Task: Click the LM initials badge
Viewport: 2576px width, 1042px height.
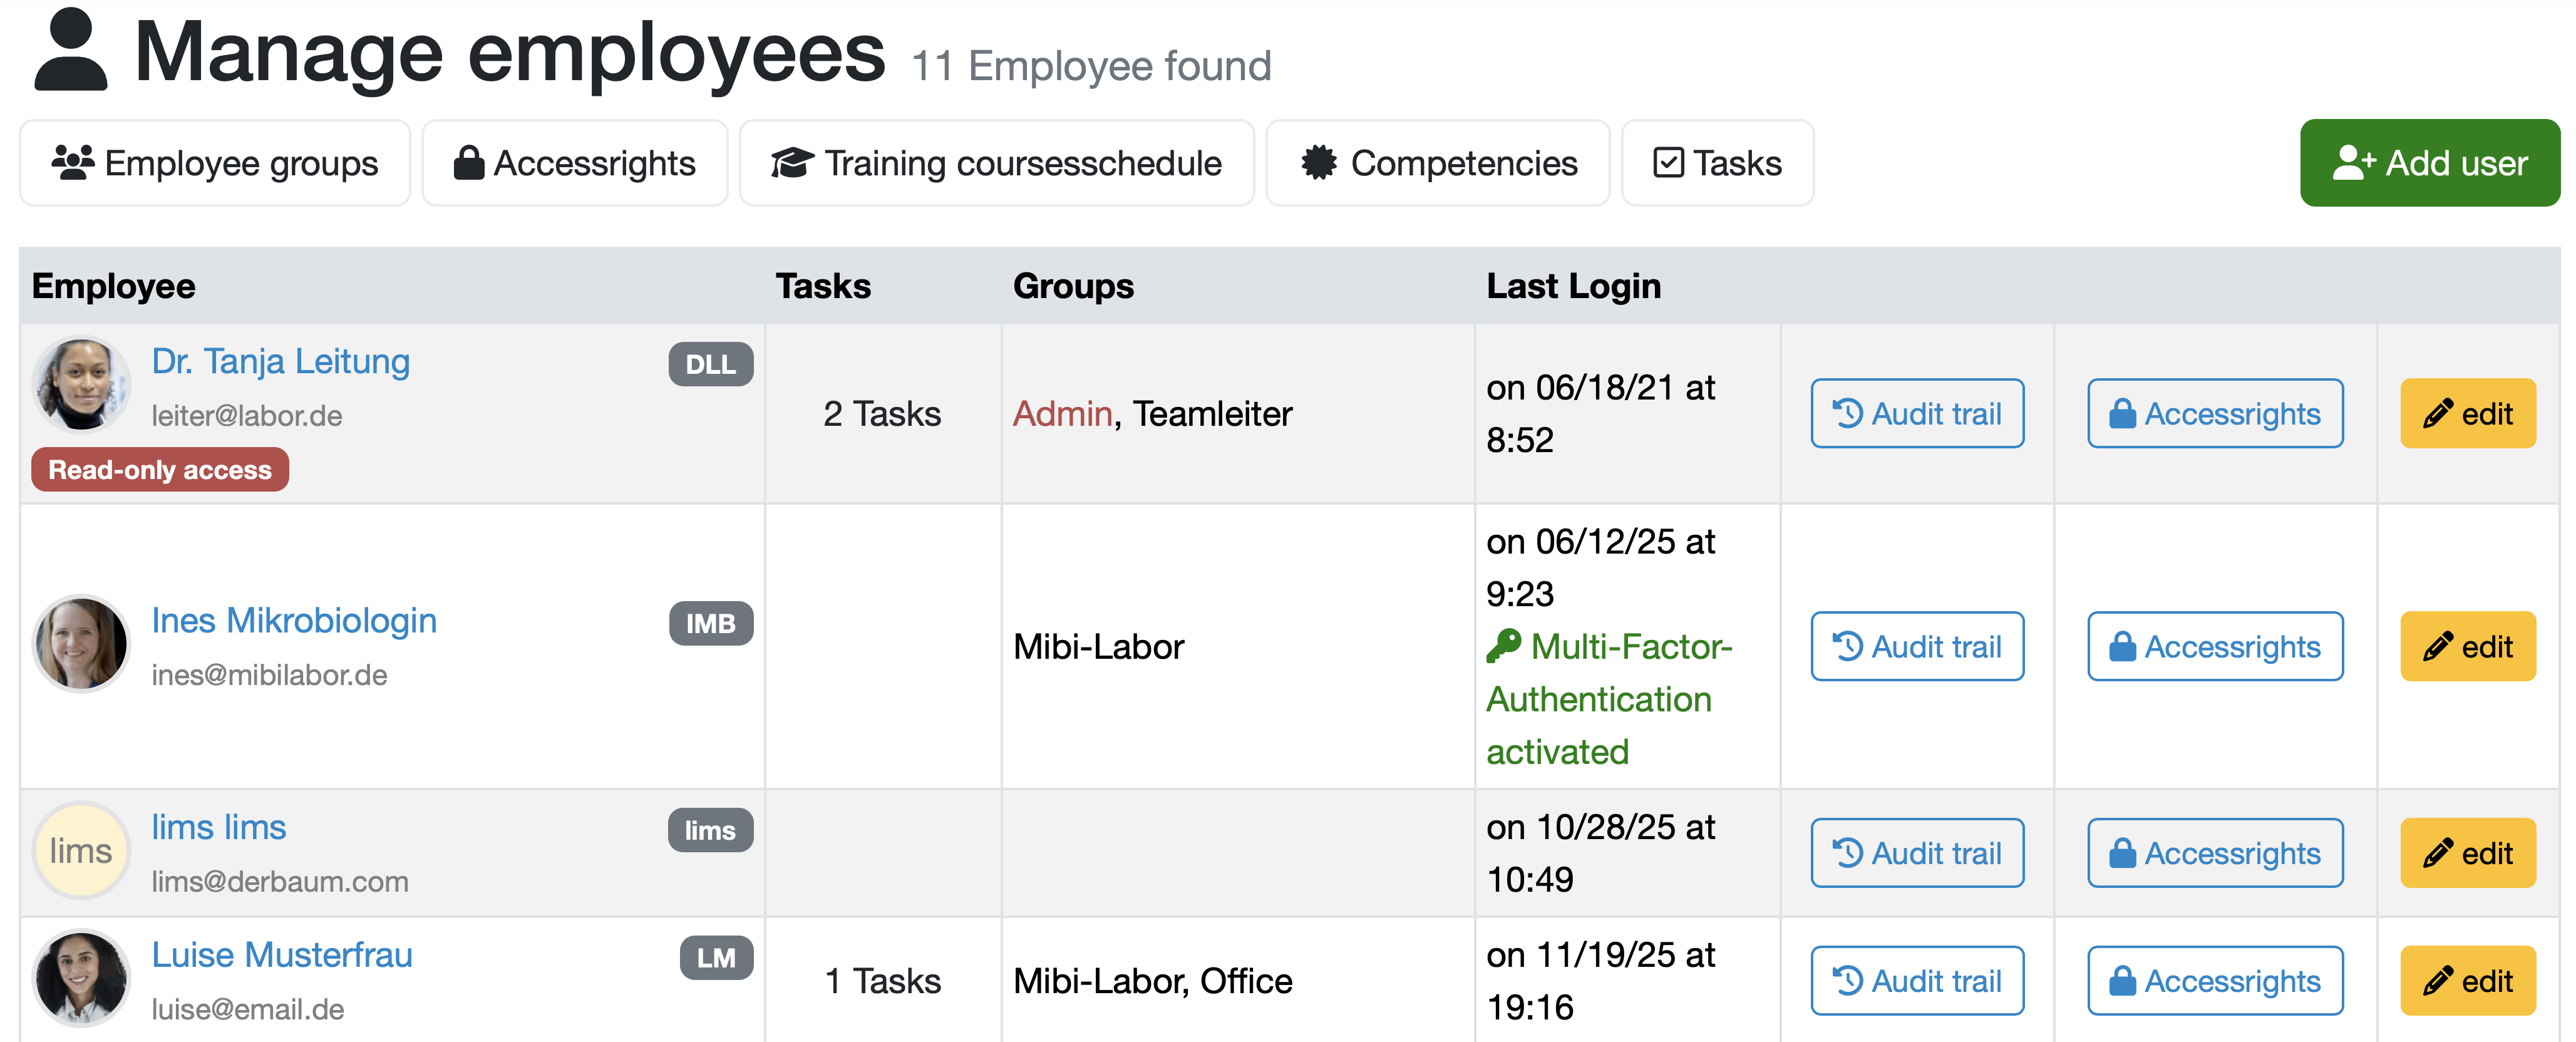Action: 716,958
